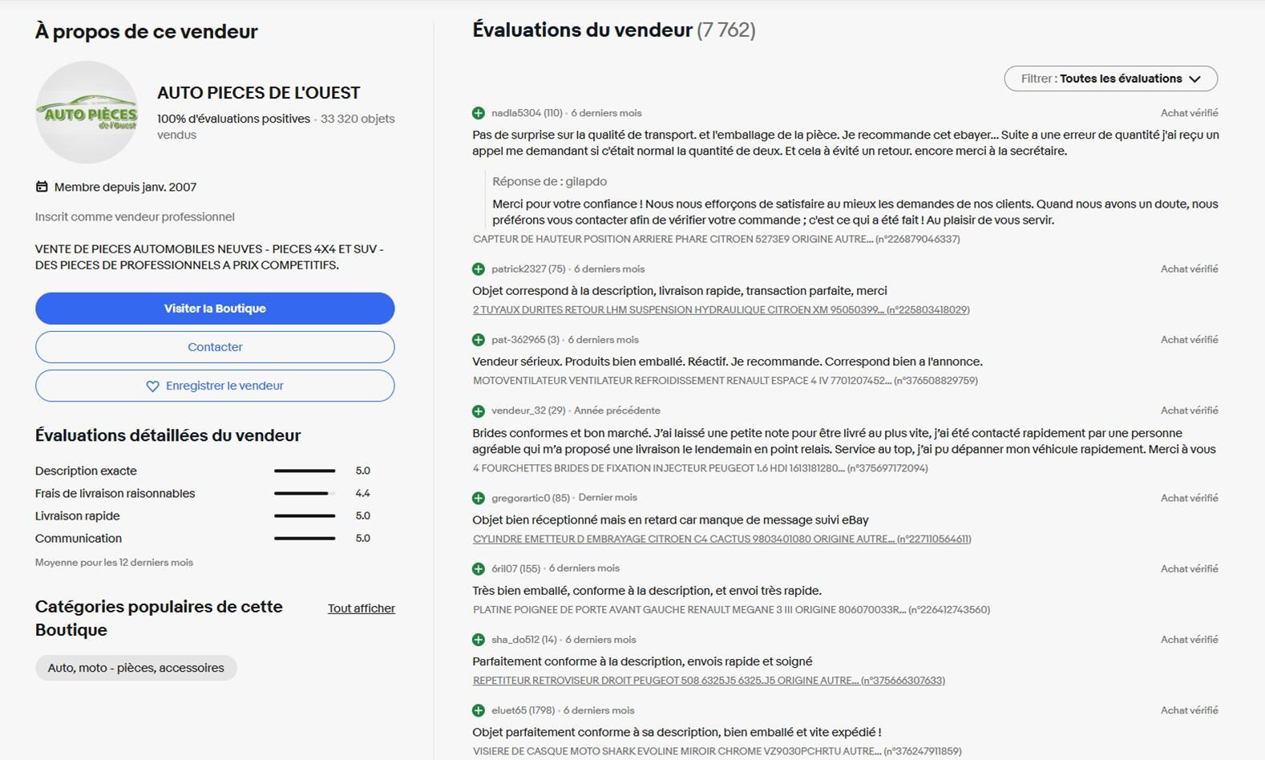Click green plus icon next to patrick2327
The image size is (1265, 760).
(x=479, y=269)
